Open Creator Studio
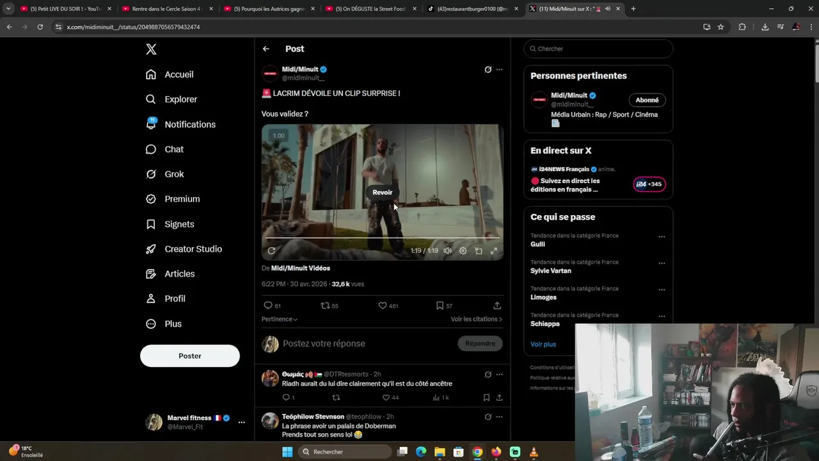This screenshot has width=819, height=461. point(184,249)
